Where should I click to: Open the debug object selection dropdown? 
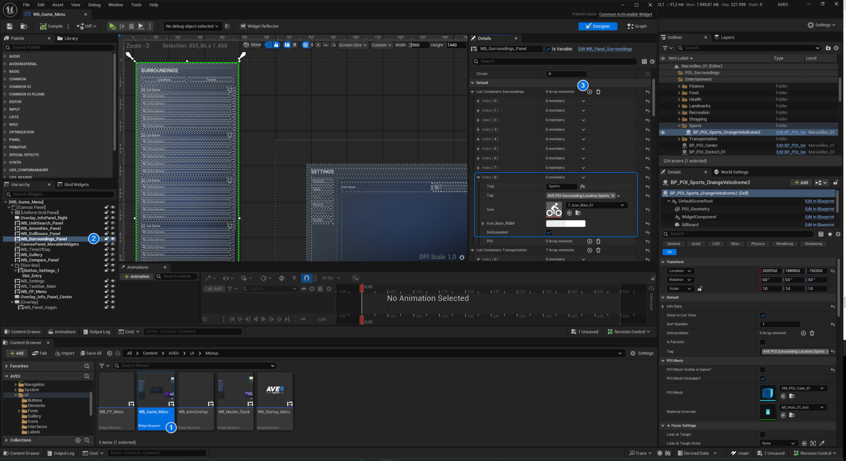point(192,26)
